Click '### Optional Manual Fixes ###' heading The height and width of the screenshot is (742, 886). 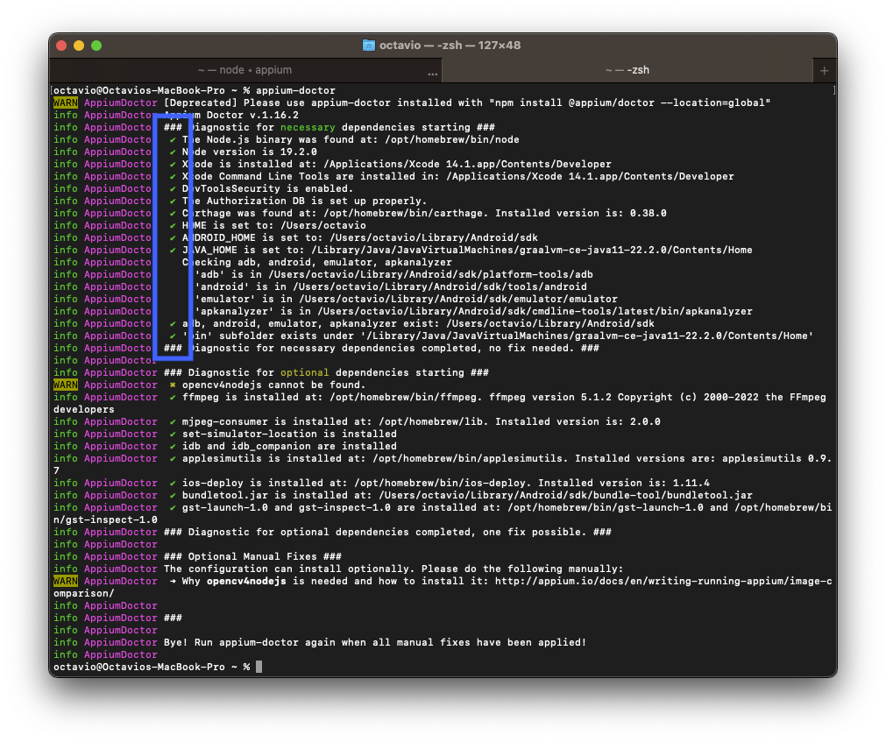click(252, 557)
